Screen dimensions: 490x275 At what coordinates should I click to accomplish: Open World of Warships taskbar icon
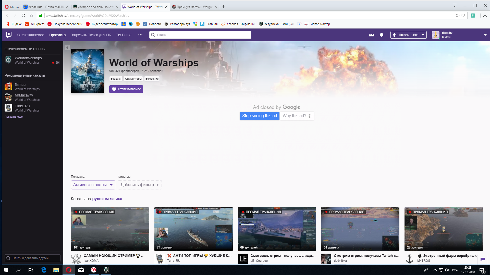click(x=106, y=270)
